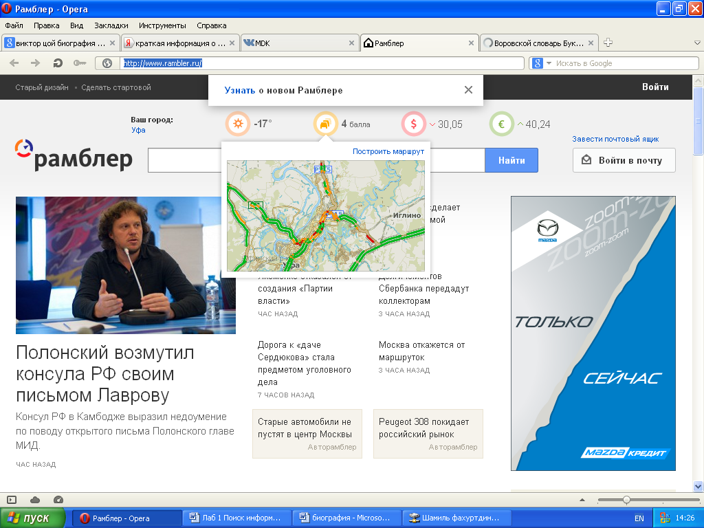The image size is (704, 528).
Task: Click the 'Искать в Google' search field
Action: [626, 63]
